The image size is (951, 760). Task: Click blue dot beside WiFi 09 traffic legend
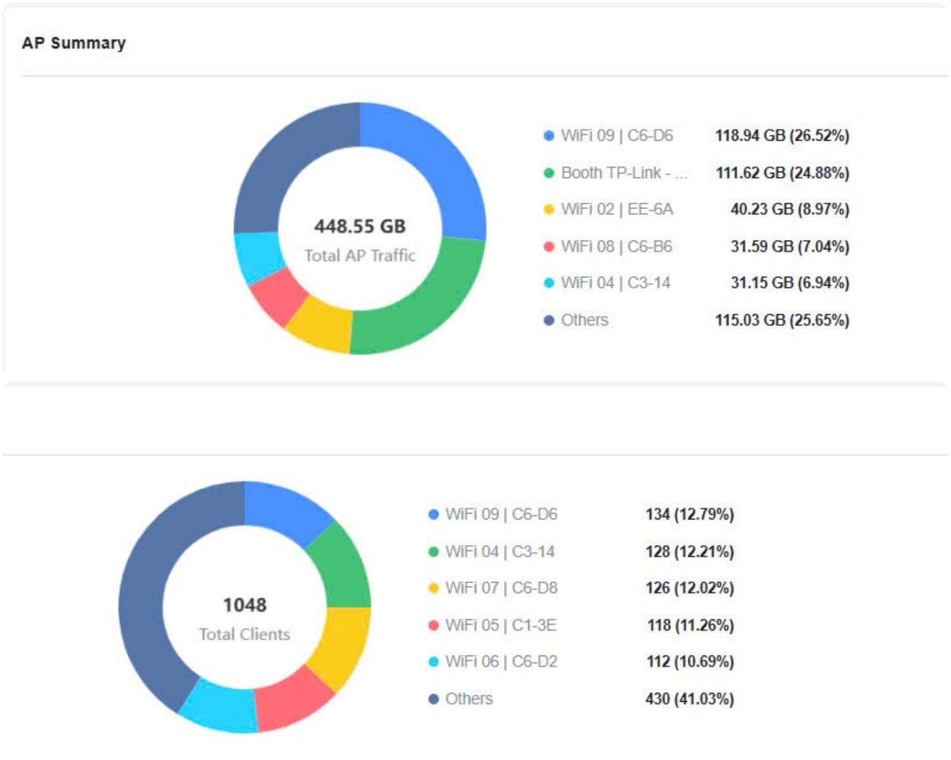point(549,136)
